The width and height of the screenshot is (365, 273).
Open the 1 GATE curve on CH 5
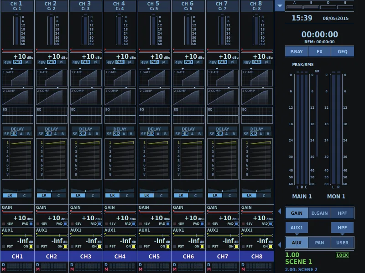pos(154,78)
